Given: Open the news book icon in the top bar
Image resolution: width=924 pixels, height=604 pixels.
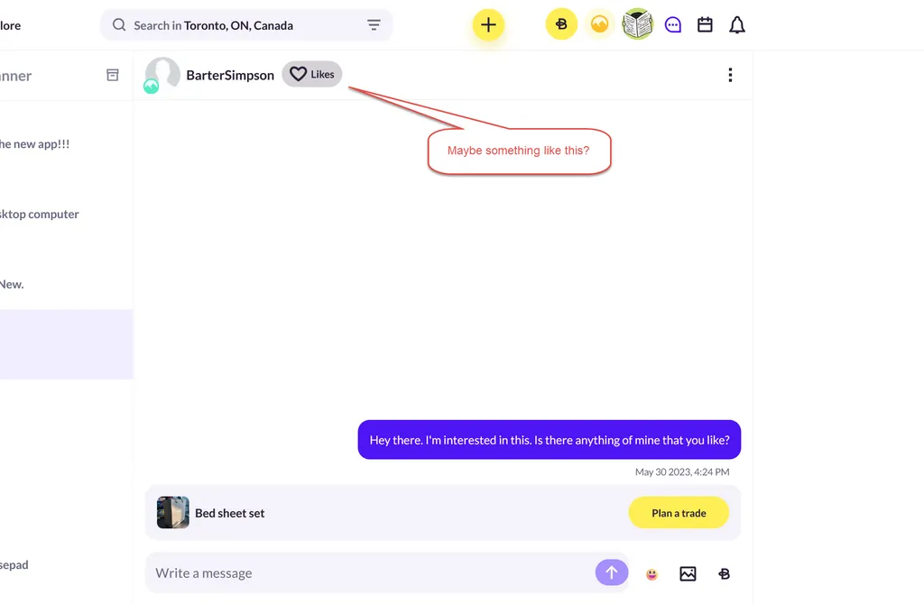Looking at the screenshot, I should [x=637, y=23].
